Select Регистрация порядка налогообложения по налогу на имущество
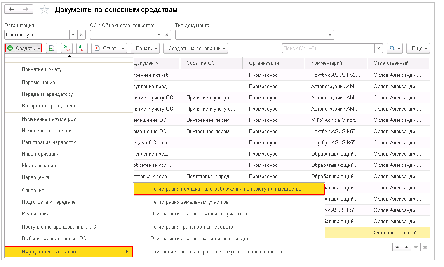The image size is (444, 267). click(226, 189)
